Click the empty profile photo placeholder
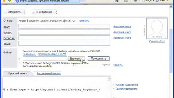Screen dimensions: 174x98 pyautogui.click(x=157, y=29)
